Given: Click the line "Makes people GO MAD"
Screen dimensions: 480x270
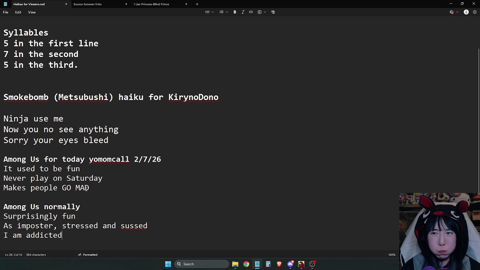Looking at the screenshot, I should [46, 188].
